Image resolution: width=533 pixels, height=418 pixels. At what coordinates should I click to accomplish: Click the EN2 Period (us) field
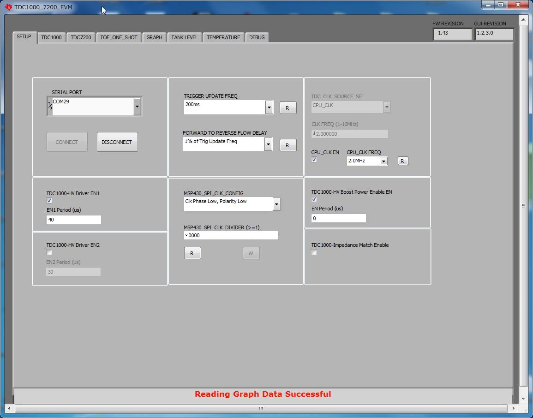tap(73, 272)
